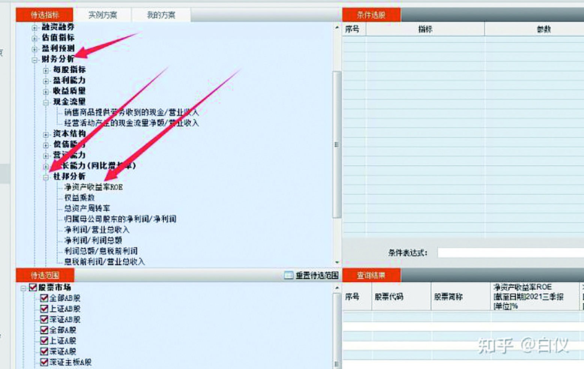This screenshot has width=584, height=369.
Task: Choose the 权益乘数 indicator
Action: [x=79, y=197]
